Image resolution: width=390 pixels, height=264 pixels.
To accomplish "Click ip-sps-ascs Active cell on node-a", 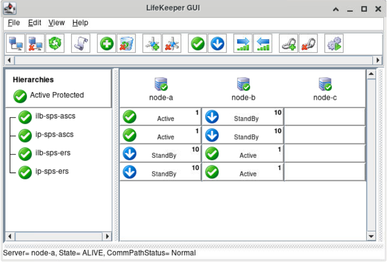I will 160,135.
